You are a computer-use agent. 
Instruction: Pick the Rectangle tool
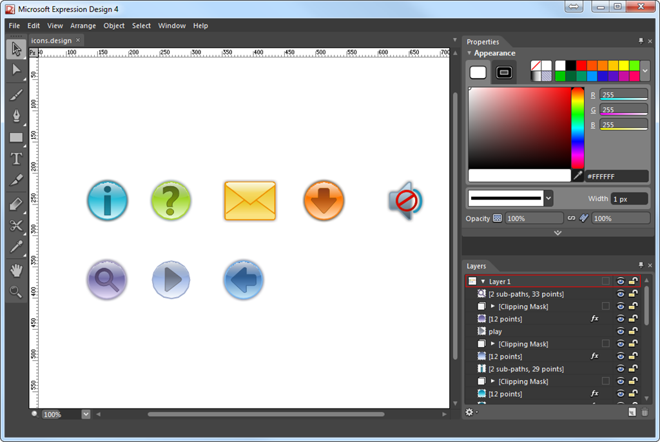pos(16,137)
